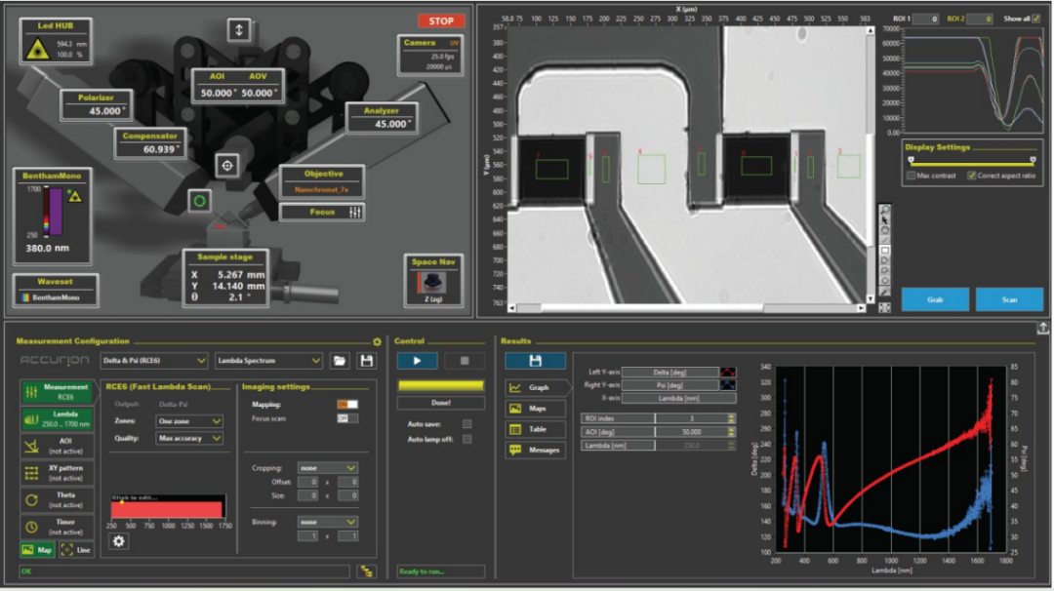
Task: Click the red Delta curve style icon
Action: point(728,373)
